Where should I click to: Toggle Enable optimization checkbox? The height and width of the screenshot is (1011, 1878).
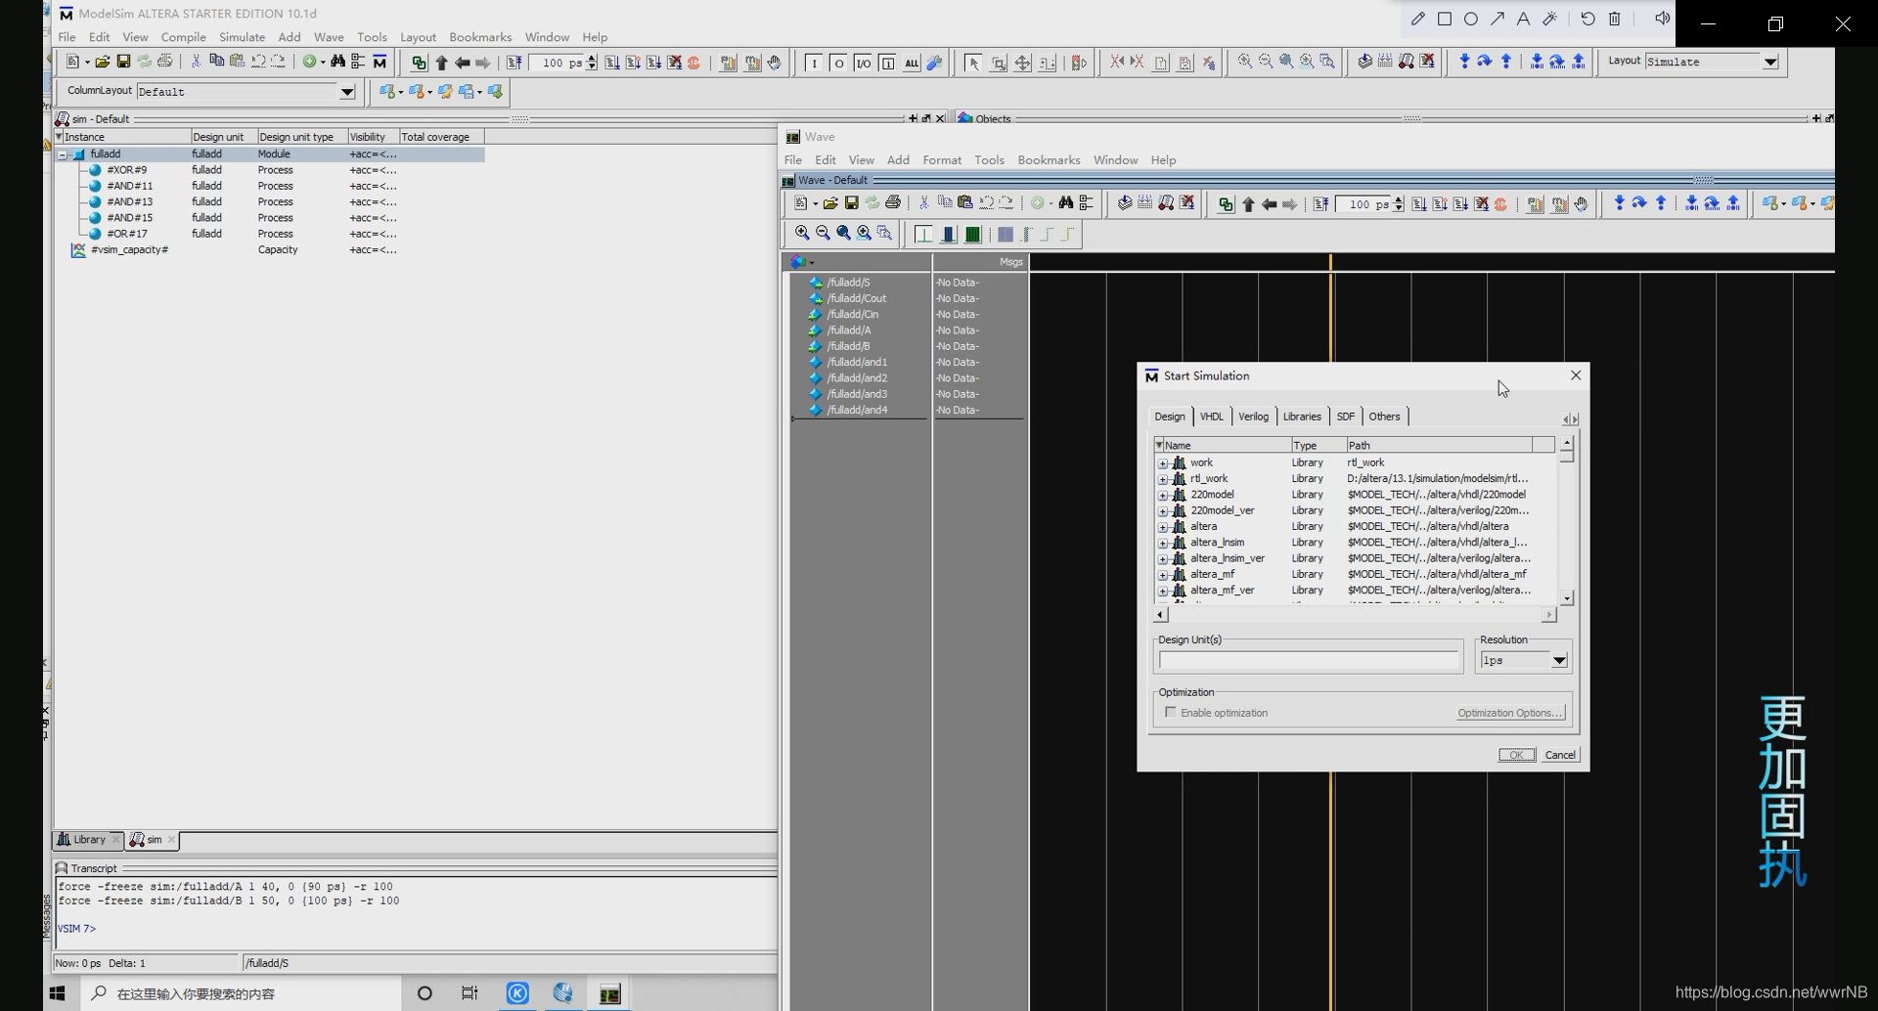1171,712
